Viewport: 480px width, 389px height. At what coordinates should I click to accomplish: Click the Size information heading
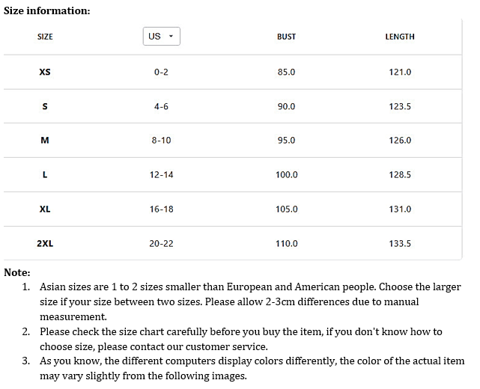tap(47, 10)
